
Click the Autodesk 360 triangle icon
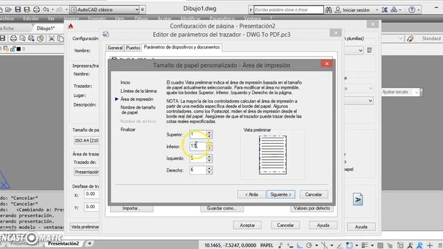pos(394,10)
